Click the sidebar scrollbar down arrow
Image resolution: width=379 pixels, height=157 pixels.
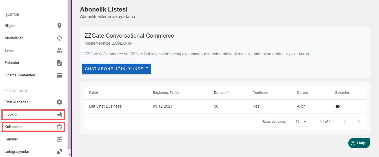(70, 155)
